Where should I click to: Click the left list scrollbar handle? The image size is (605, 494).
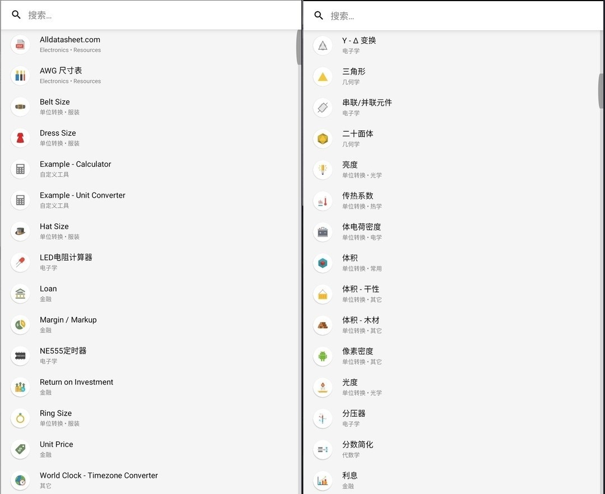[299, 47]
